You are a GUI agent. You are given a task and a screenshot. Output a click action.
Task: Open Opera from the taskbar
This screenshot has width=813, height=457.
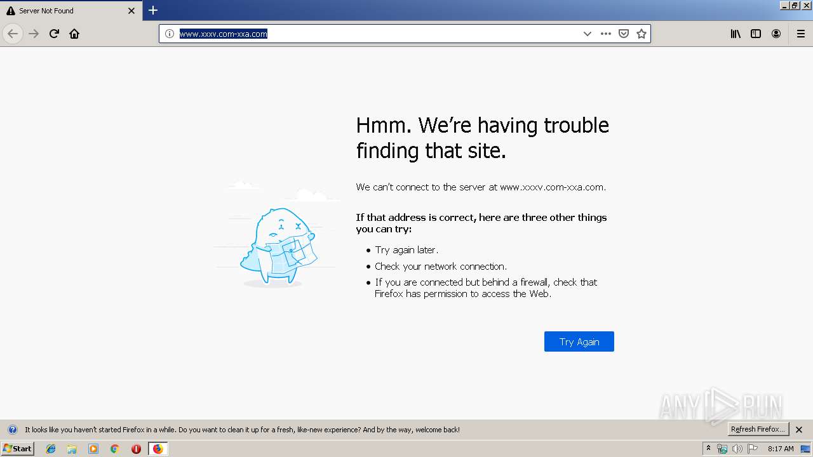click(x=136, y=449)
